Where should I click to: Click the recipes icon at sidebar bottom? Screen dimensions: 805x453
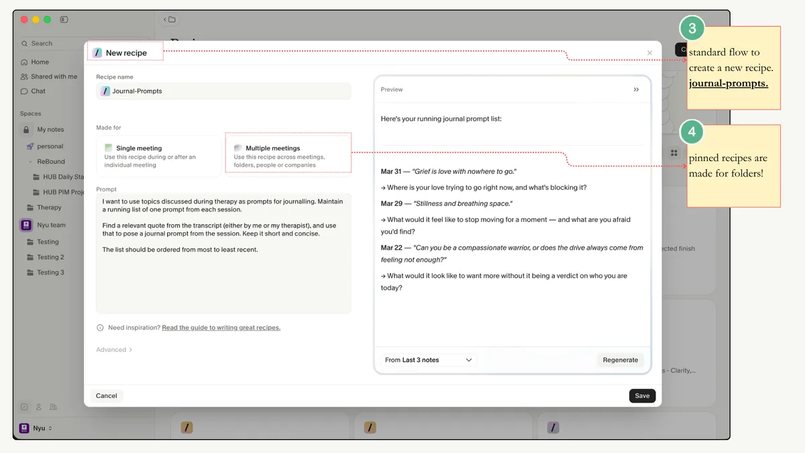tap(24, 407)
